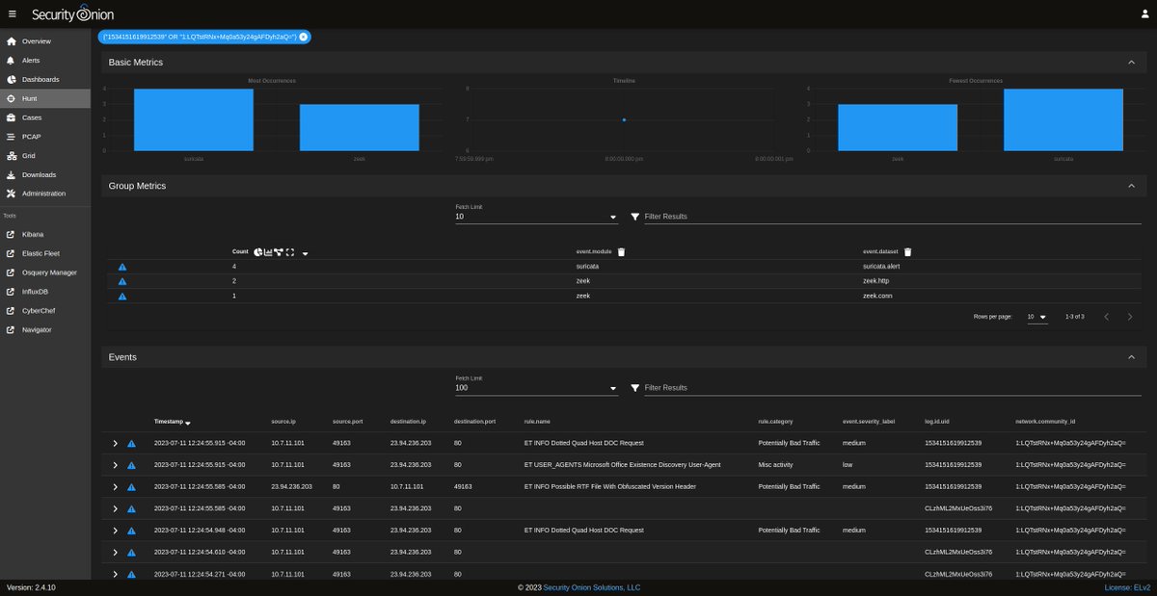Launch InfluxDB tool link
This screenshot has height=596, width=1157.
pyautogui.click(x=45, y=291)
